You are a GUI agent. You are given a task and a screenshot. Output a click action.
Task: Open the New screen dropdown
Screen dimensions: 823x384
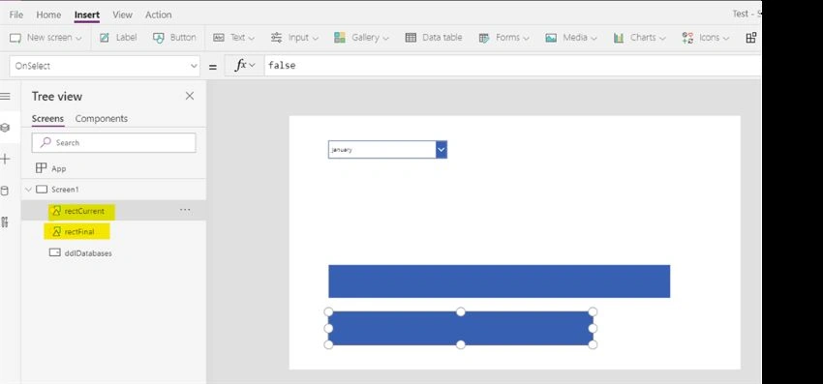46,38
